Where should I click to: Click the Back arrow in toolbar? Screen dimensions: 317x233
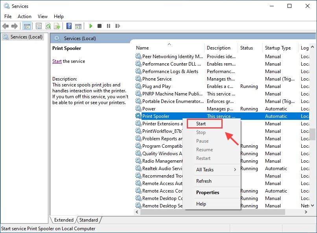coord(6,26)
